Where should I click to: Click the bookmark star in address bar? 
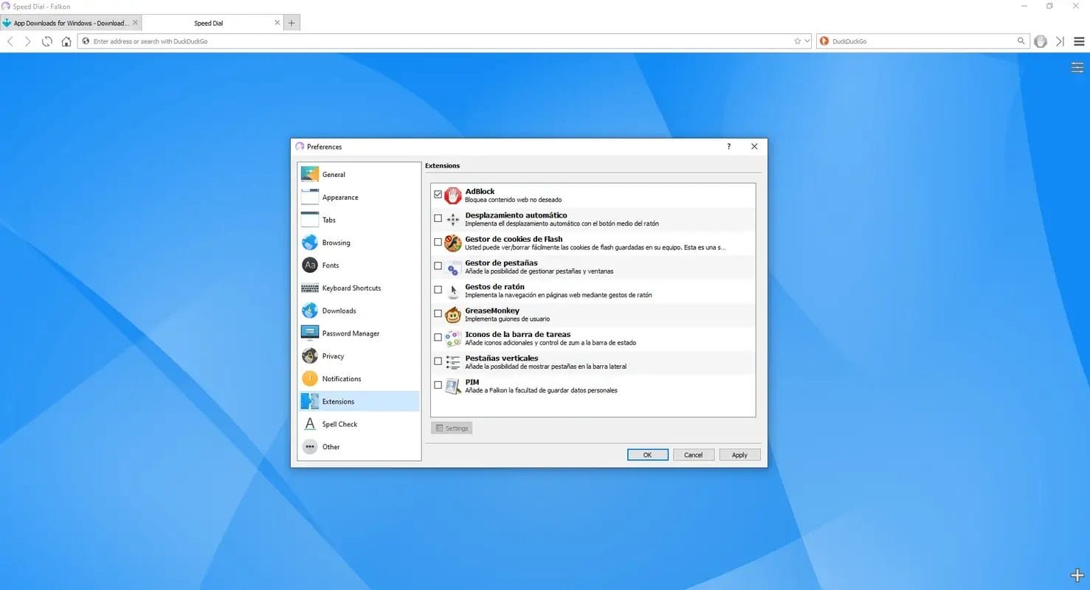[x=797, y=41]
